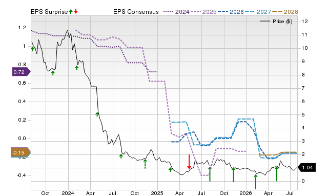Click the 2024 EPS consensus legend entry
Screen dimensions: 328x196
pos(176,12)
